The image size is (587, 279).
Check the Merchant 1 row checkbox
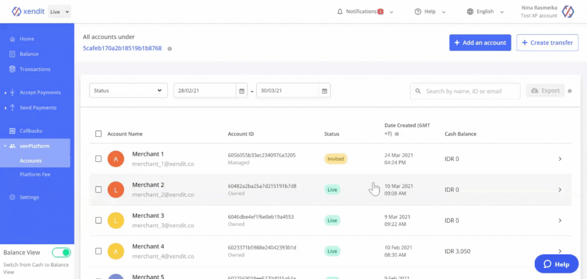tap(98, 159)
